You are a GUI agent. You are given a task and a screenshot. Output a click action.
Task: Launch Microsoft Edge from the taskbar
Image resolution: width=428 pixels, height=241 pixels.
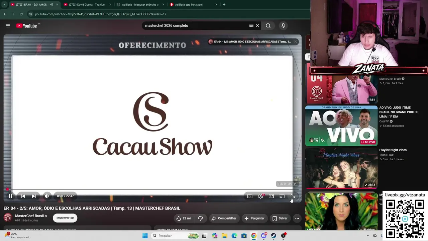coord(234,236)
